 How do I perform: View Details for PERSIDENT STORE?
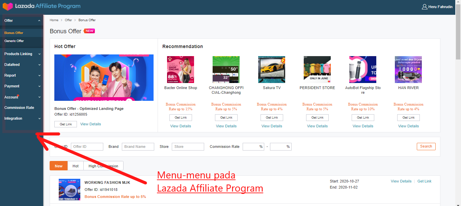point(317,126)
